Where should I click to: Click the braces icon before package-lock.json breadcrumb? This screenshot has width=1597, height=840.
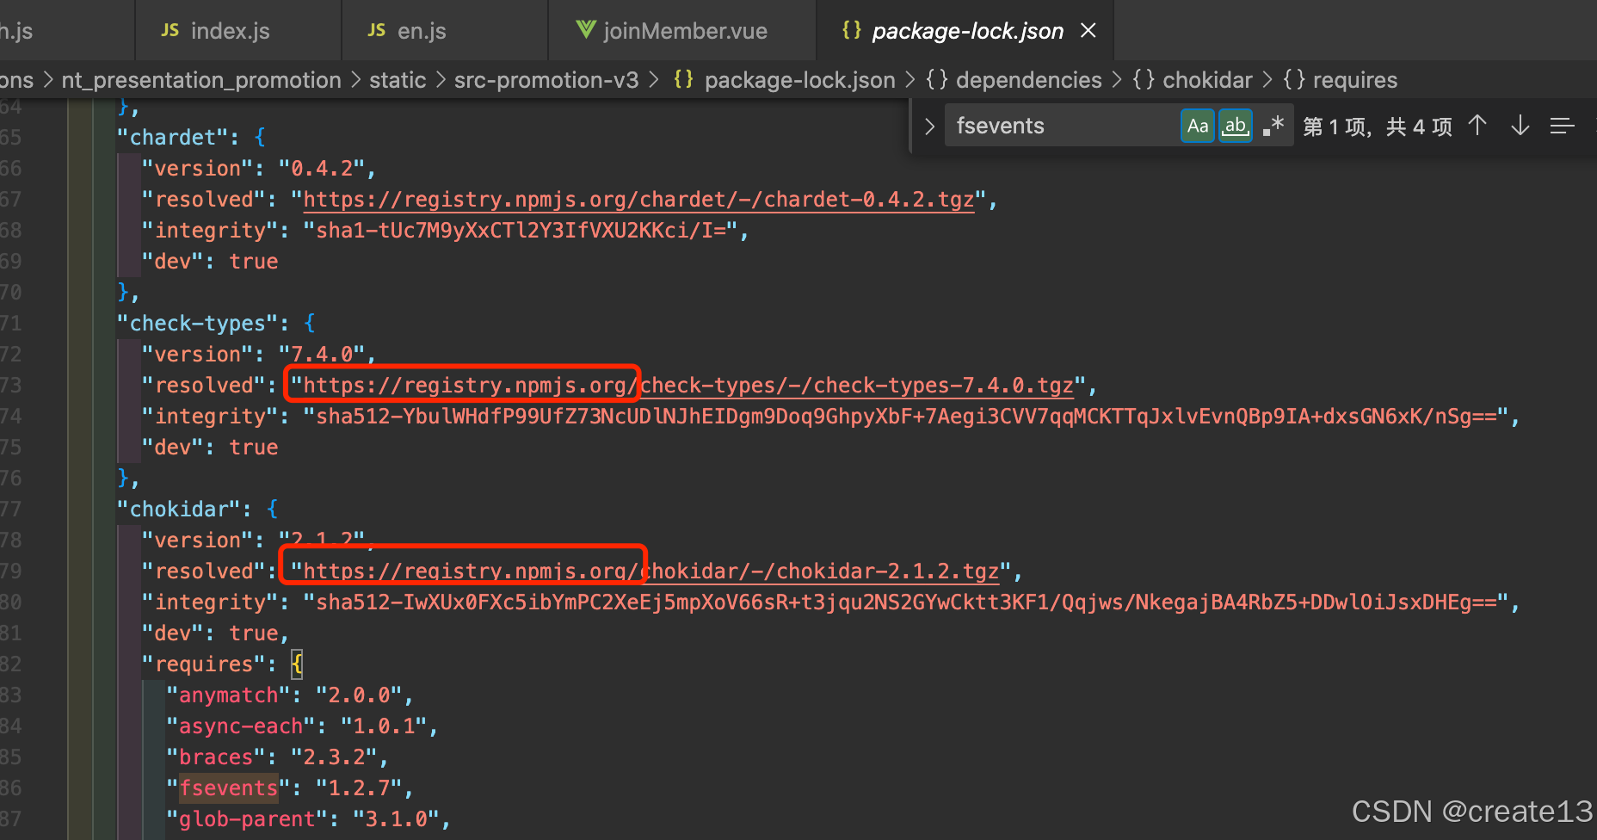(x=682, y=79)
